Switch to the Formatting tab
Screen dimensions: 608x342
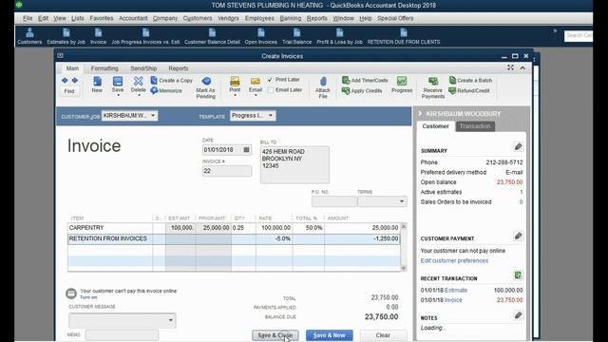click(x=104, y=68)
